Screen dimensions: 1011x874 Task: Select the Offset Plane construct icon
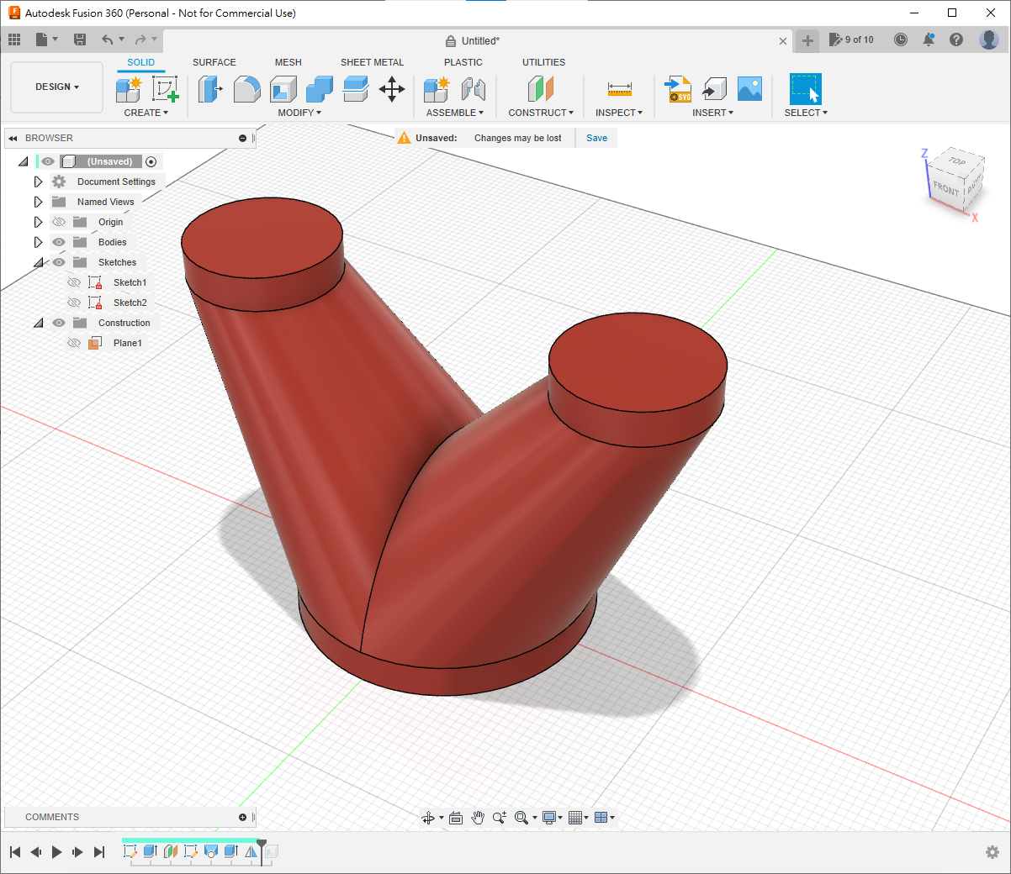tap(541, 88)
